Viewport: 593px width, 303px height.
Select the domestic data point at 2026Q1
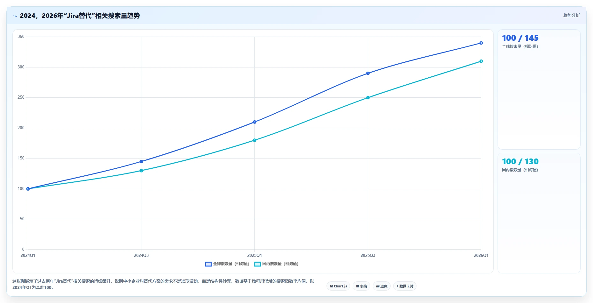click(x=481, y=61)
